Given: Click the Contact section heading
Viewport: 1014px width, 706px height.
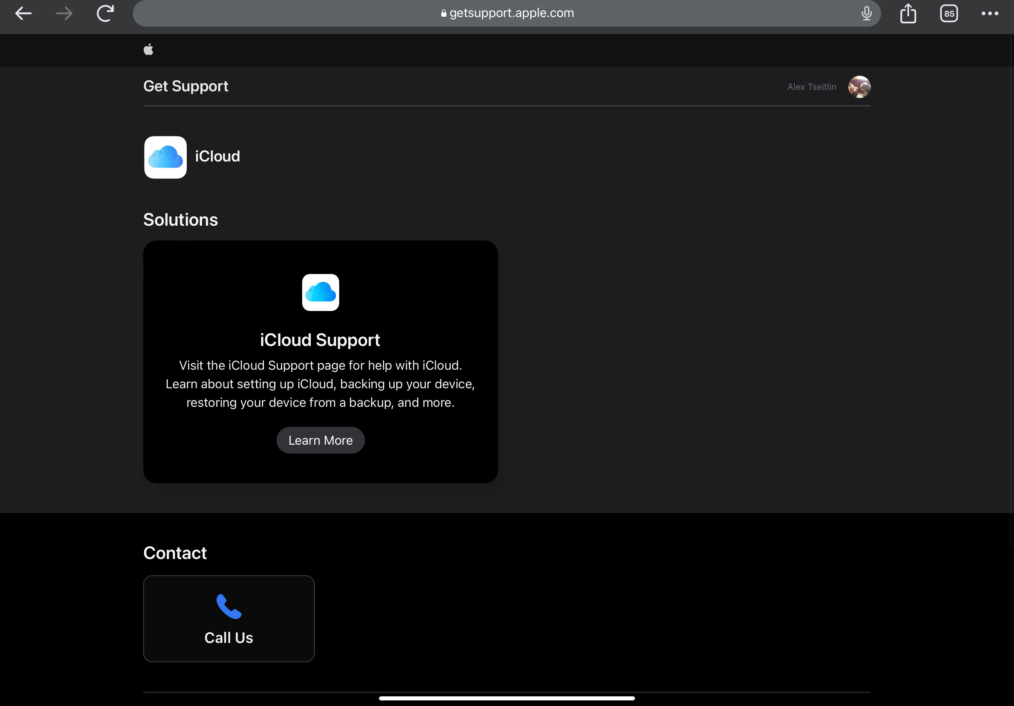Looking at the screenshot, I should coord(175,553).
